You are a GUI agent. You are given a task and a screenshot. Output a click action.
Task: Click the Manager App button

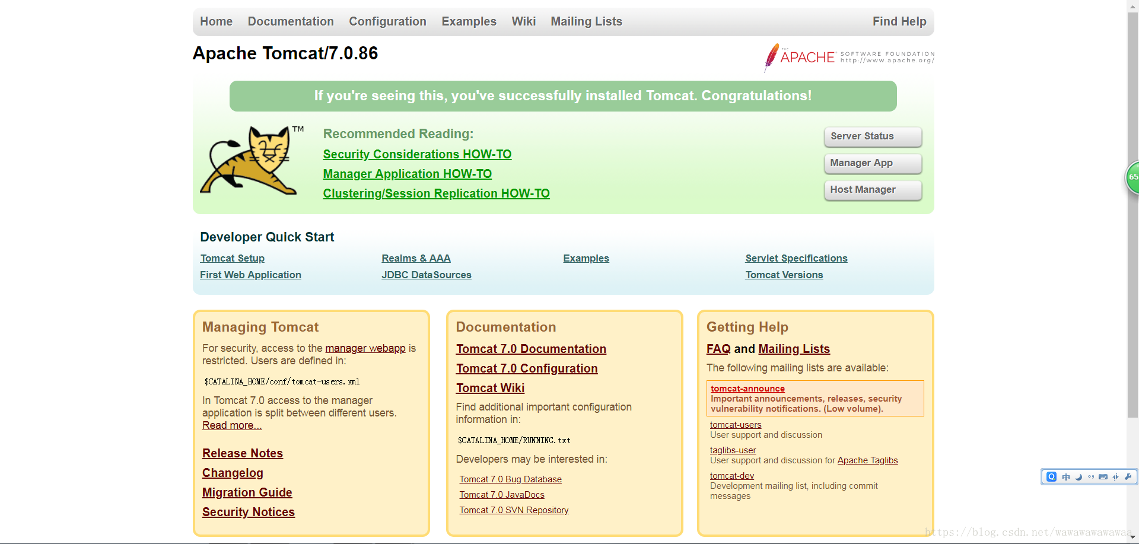[x=873, y=163]
